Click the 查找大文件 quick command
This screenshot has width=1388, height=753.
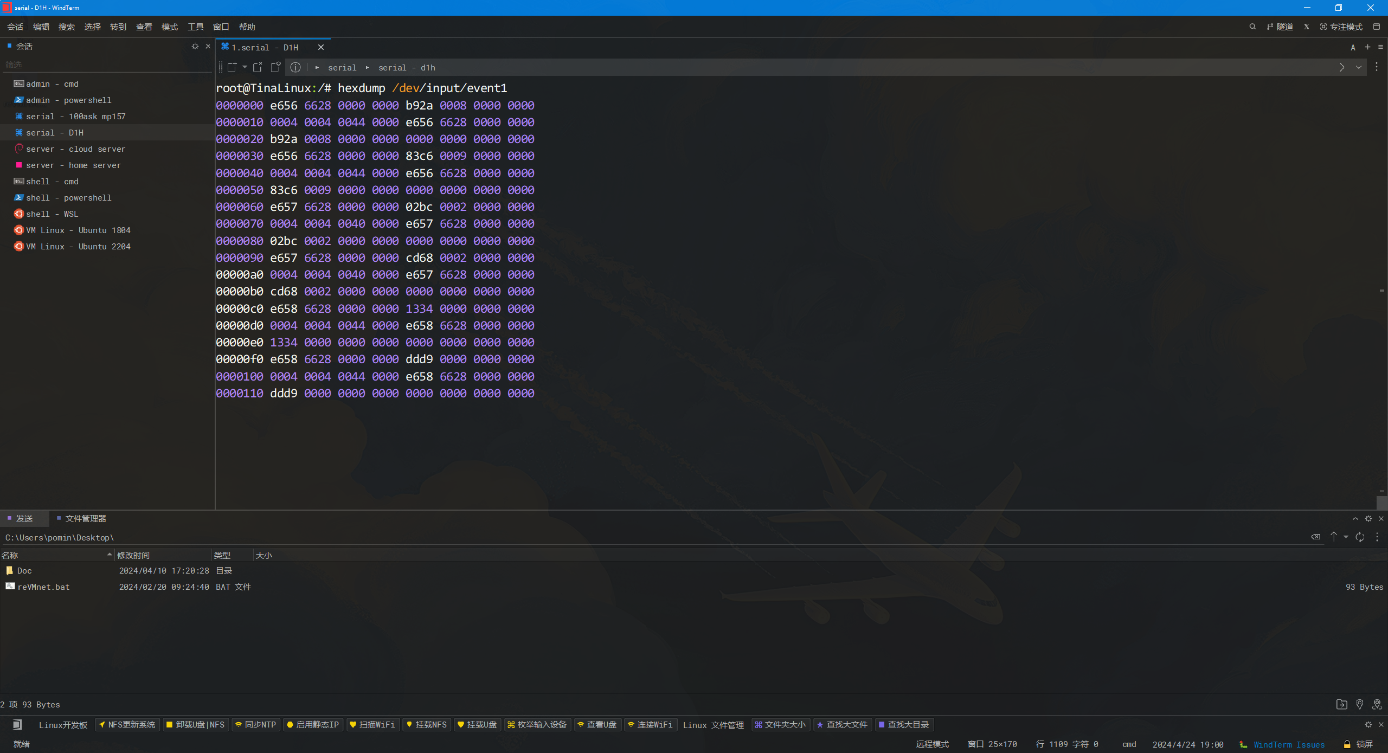coord(843,725)
